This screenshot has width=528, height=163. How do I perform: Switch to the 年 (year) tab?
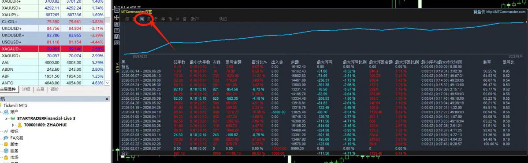(x=163, y=19)
